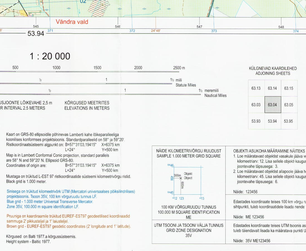Viewport: 306px width, 251px height.
Task: Click adjoining sheet cell "63.13"
Action: click(x=256, y=88)
